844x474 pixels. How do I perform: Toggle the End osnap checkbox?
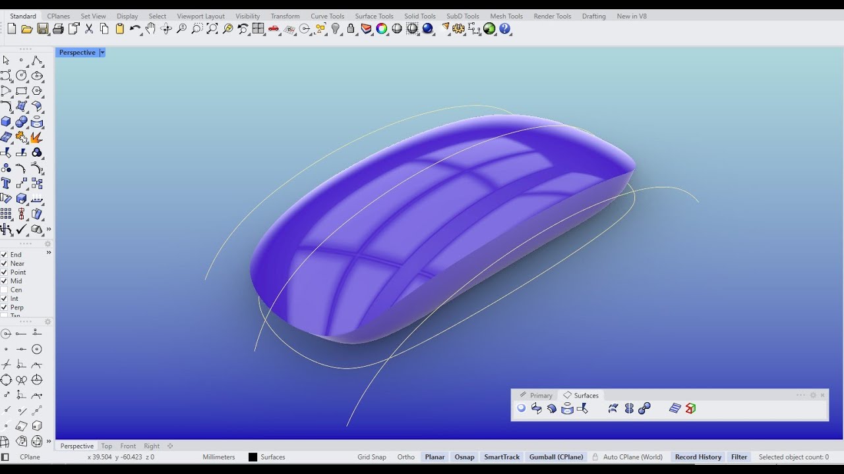pyautogui.click(x=4, y=254)
